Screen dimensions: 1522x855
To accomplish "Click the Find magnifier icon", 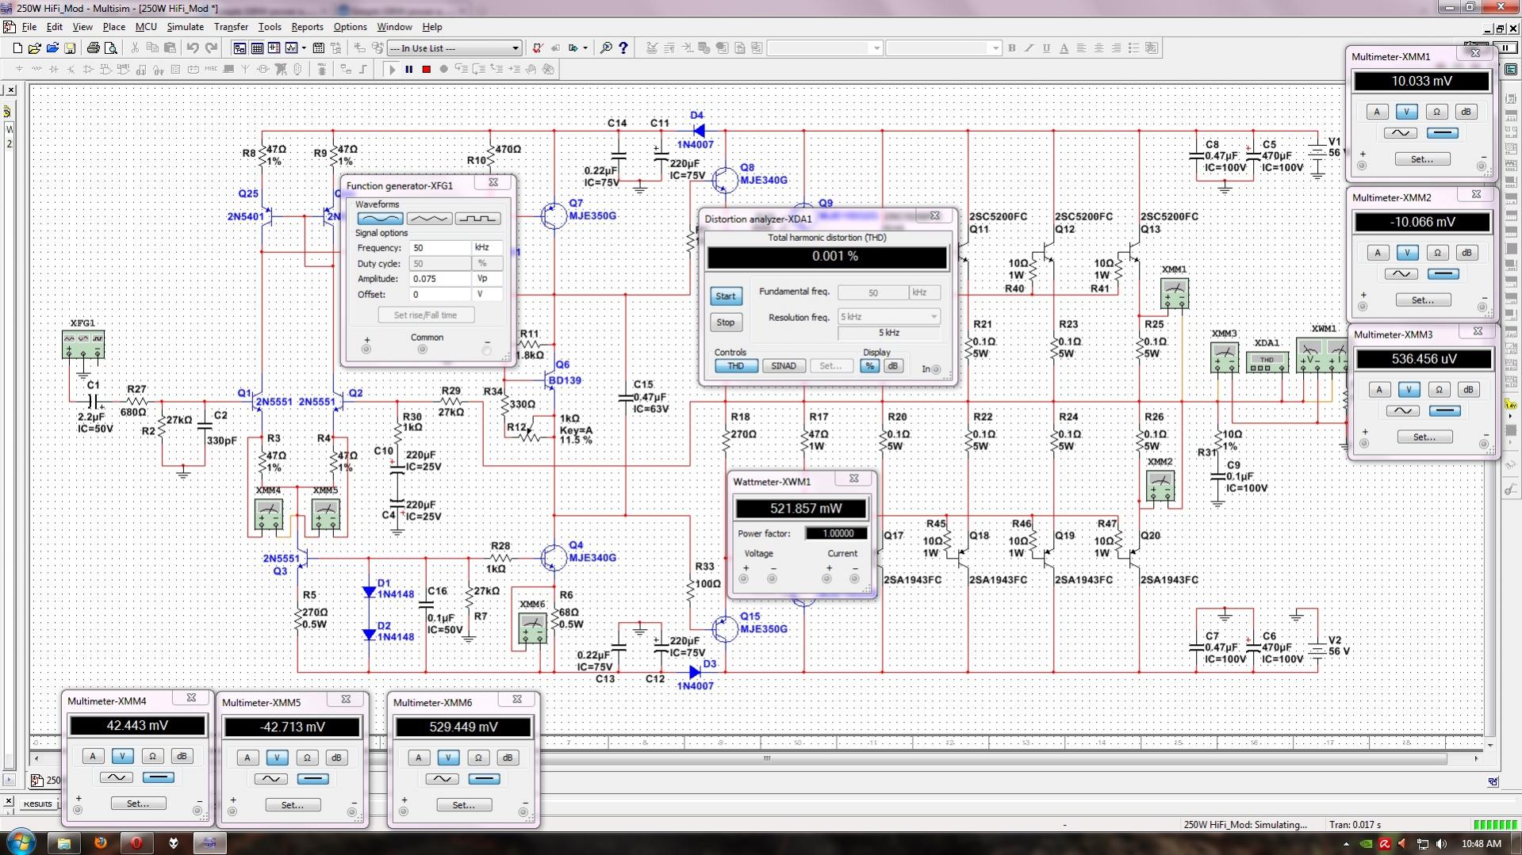I will pos(606,48).
